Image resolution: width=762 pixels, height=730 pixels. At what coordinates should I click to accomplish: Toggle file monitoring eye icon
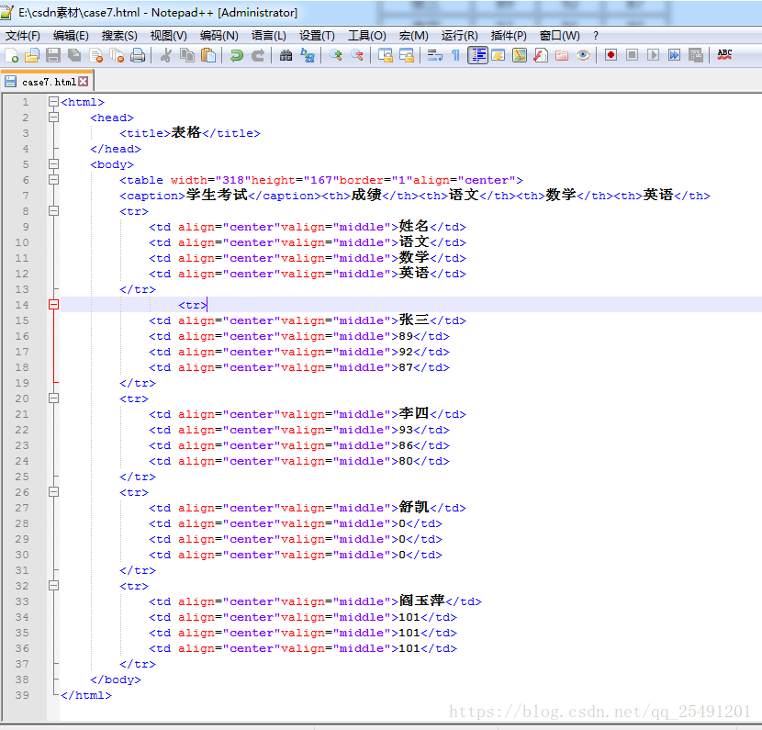(583, 55)
